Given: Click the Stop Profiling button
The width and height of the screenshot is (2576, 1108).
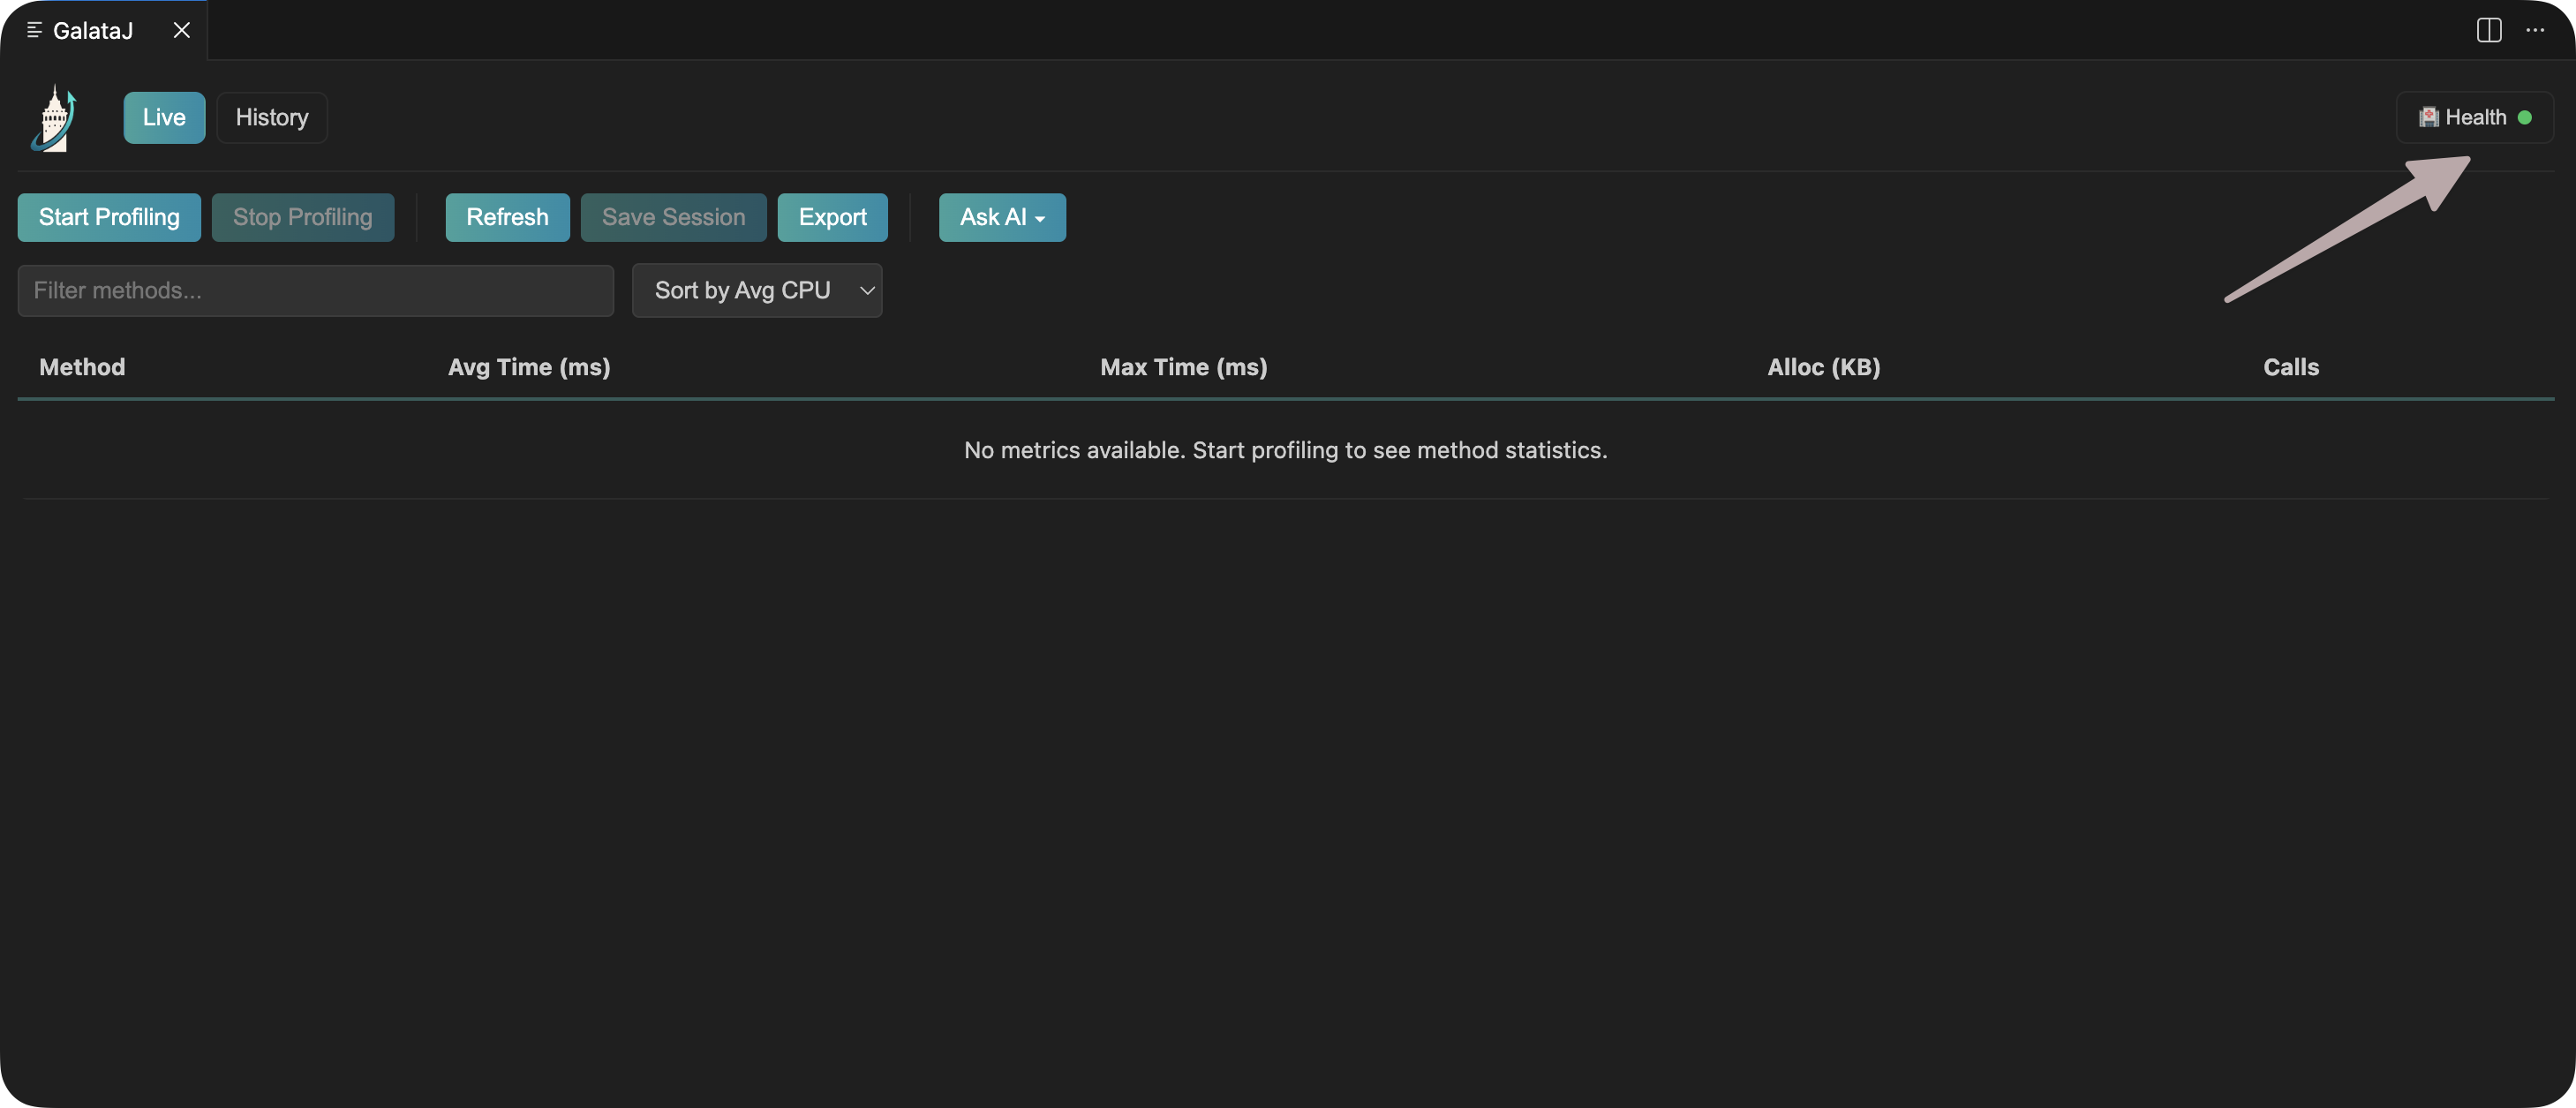Looking at the screenshot, I should 302,217.
